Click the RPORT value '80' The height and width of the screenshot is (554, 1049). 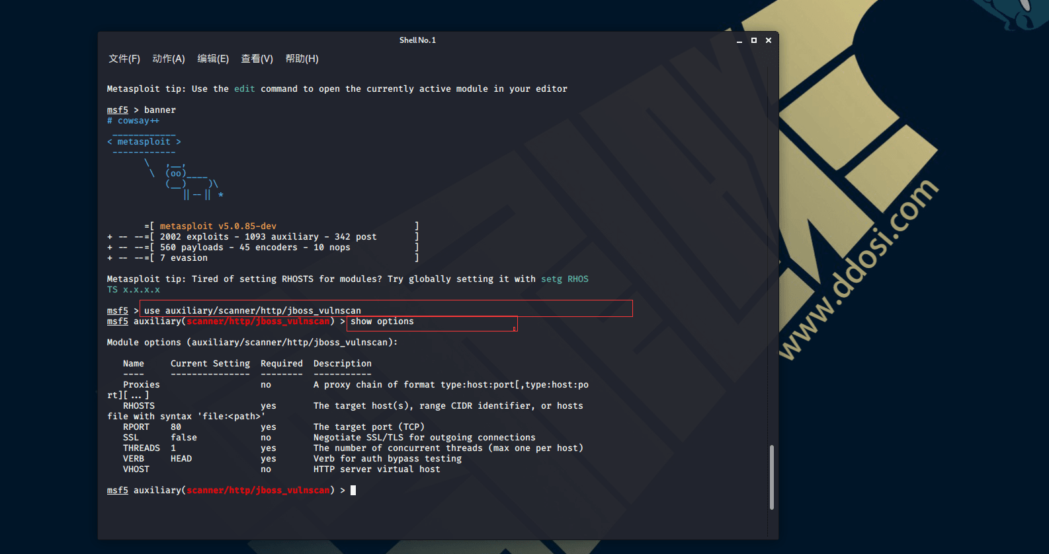tap(176, 427)
